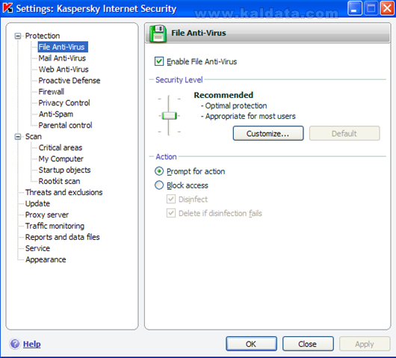Viewport: 396px width, 358px height.
Task: Go to Threats and exclusions
Action: (64, 193)
